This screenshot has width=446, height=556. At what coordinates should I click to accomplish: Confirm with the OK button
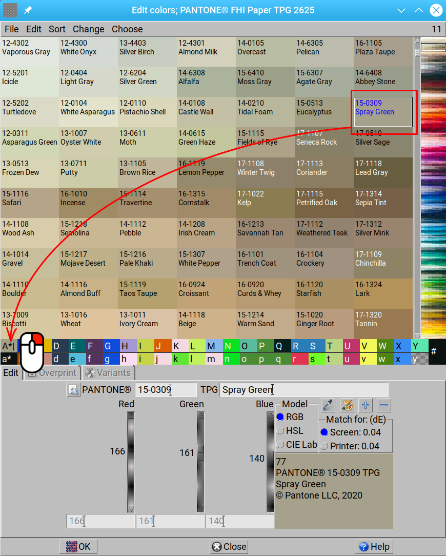[78, 547]
